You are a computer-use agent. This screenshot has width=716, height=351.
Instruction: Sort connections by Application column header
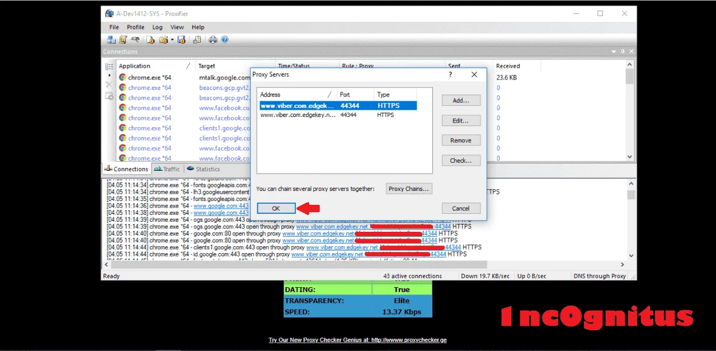coord(154,66)
